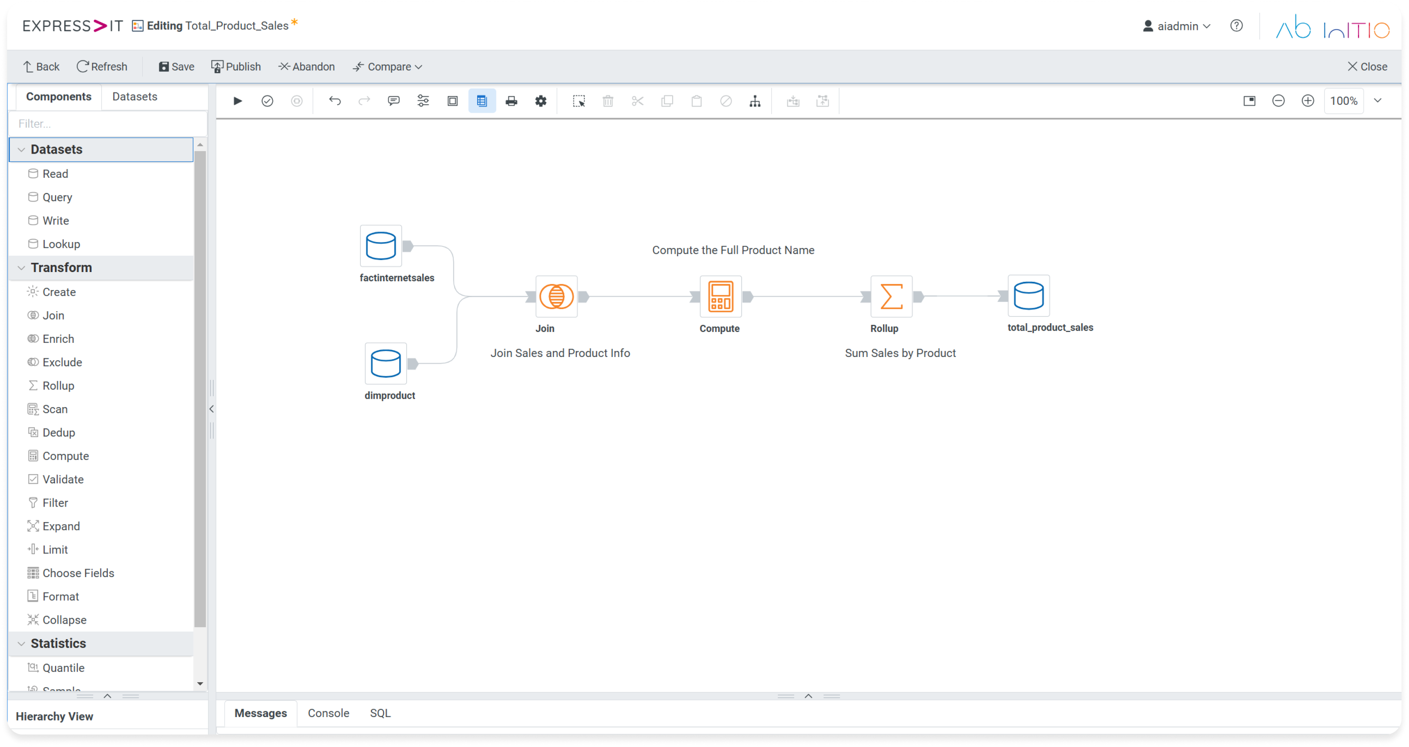Open the parameters sliders icon

click(423, 101)
